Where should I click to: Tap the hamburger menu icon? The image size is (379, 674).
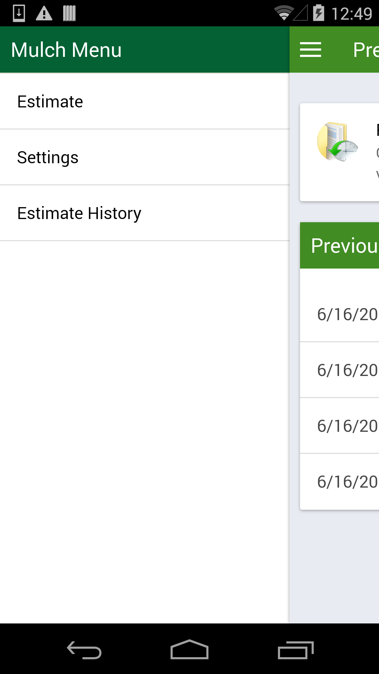tap(311, 49)
